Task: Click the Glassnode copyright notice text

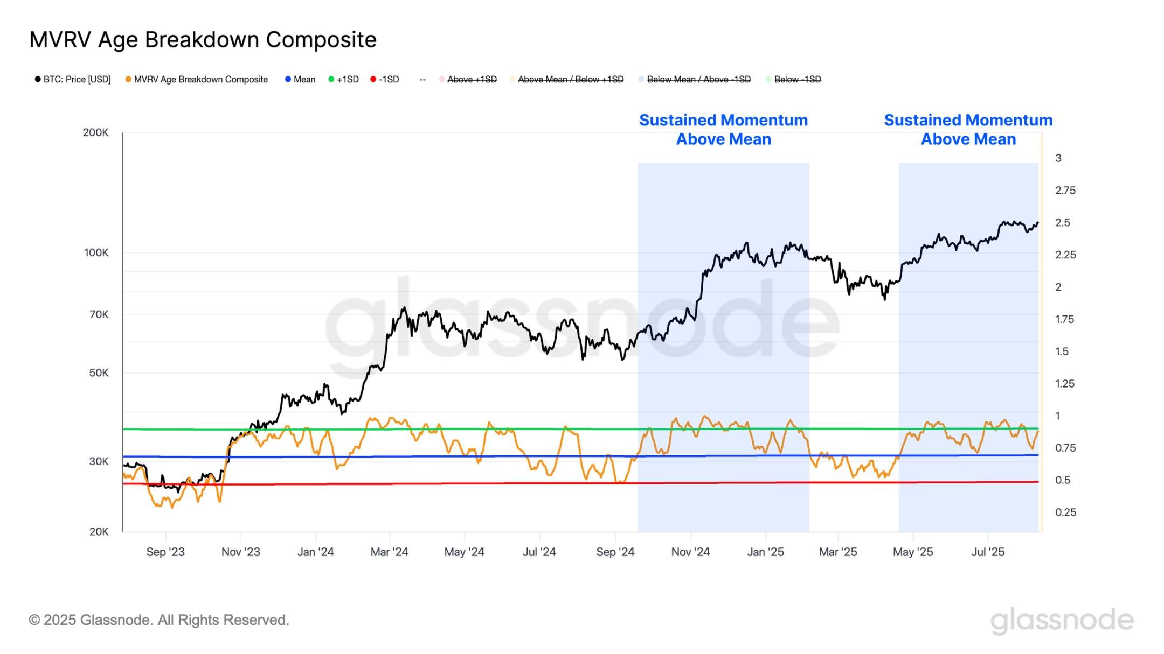Action: tap(159, 621)
